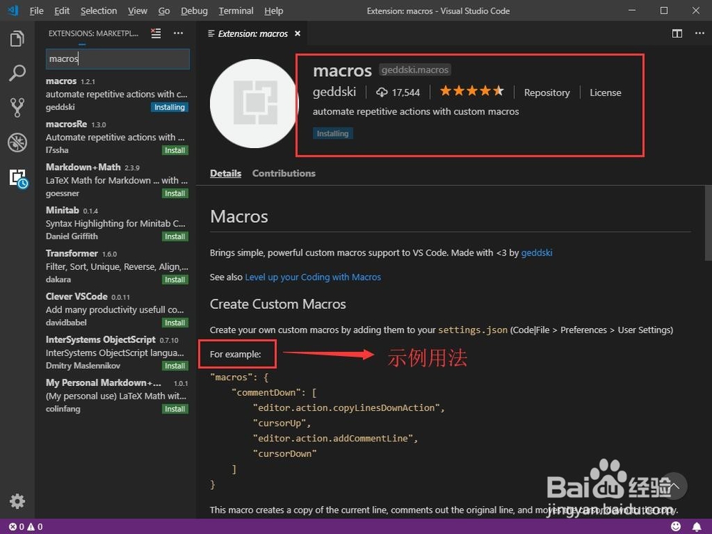Click the feedback smiley in status bar
This screenshot has width=712, height=534.
coord(676,526)
